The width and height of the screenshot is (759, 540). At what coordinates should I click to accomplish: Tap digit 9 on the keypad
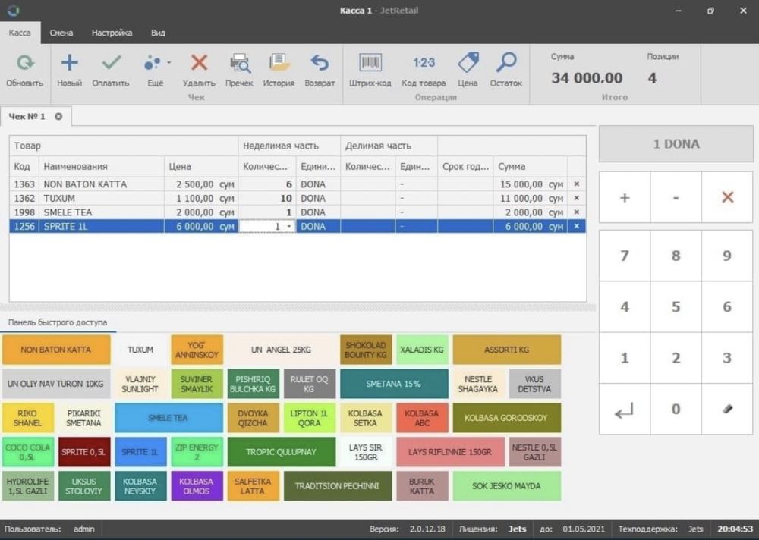coord(727,256)
